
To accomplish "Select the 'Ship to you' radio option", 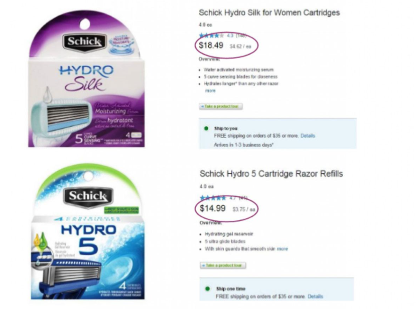I will (x=206, y=128).
